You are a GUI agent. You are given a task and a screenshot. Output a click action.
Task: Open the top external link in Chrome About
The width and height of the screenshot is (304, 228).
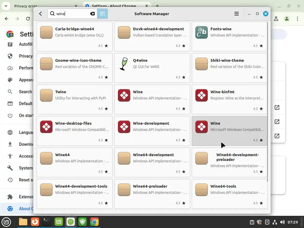coord(277,107)
